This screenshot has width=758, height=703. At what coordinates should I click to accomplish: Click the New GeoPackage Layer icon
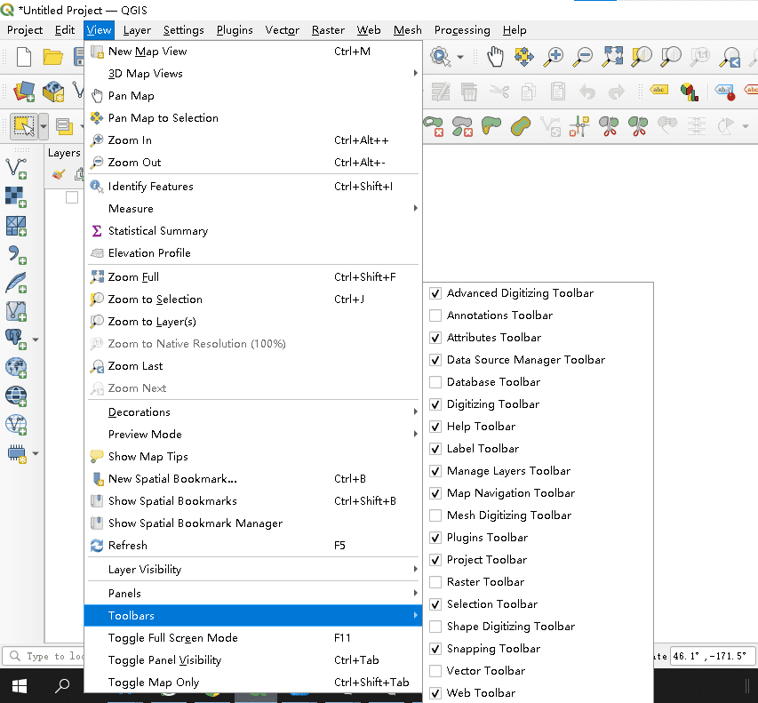[x=53, y=92]
